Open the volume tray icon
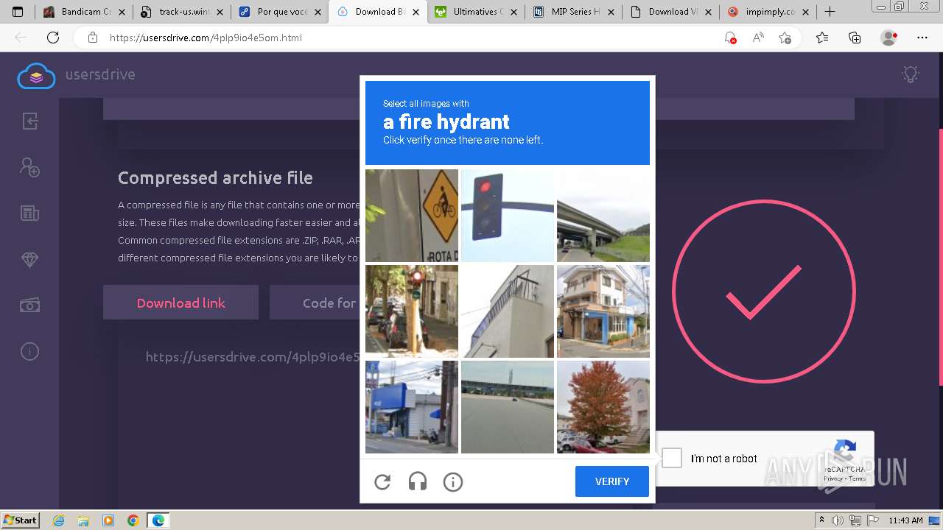This screenshot has width=943, height=530. point(838,520)
